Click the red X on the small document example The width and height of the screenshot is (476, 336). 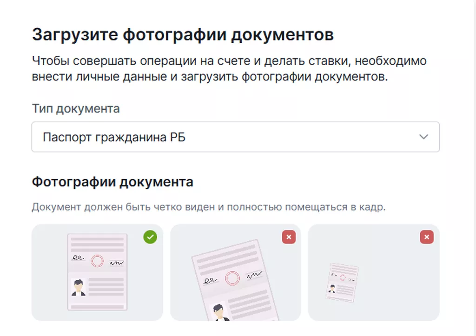(x=427, y=237)
